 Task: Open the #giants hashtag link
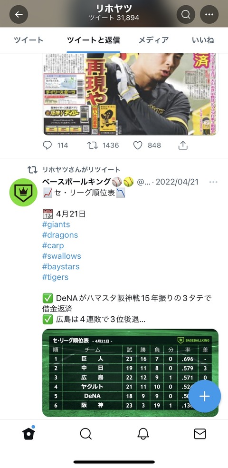[x=56, y=224]
